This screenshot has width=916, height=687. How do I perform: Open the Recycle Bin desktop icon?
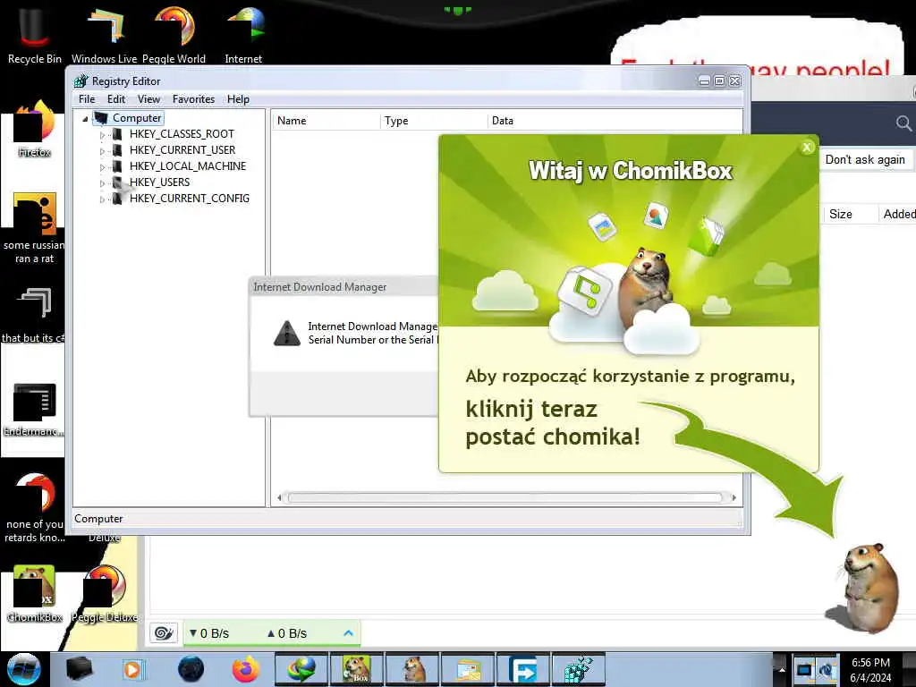(x=34, y=34)
